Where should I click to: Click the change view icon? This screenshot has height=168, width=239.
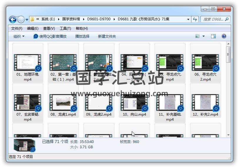(x=198, y=36)
